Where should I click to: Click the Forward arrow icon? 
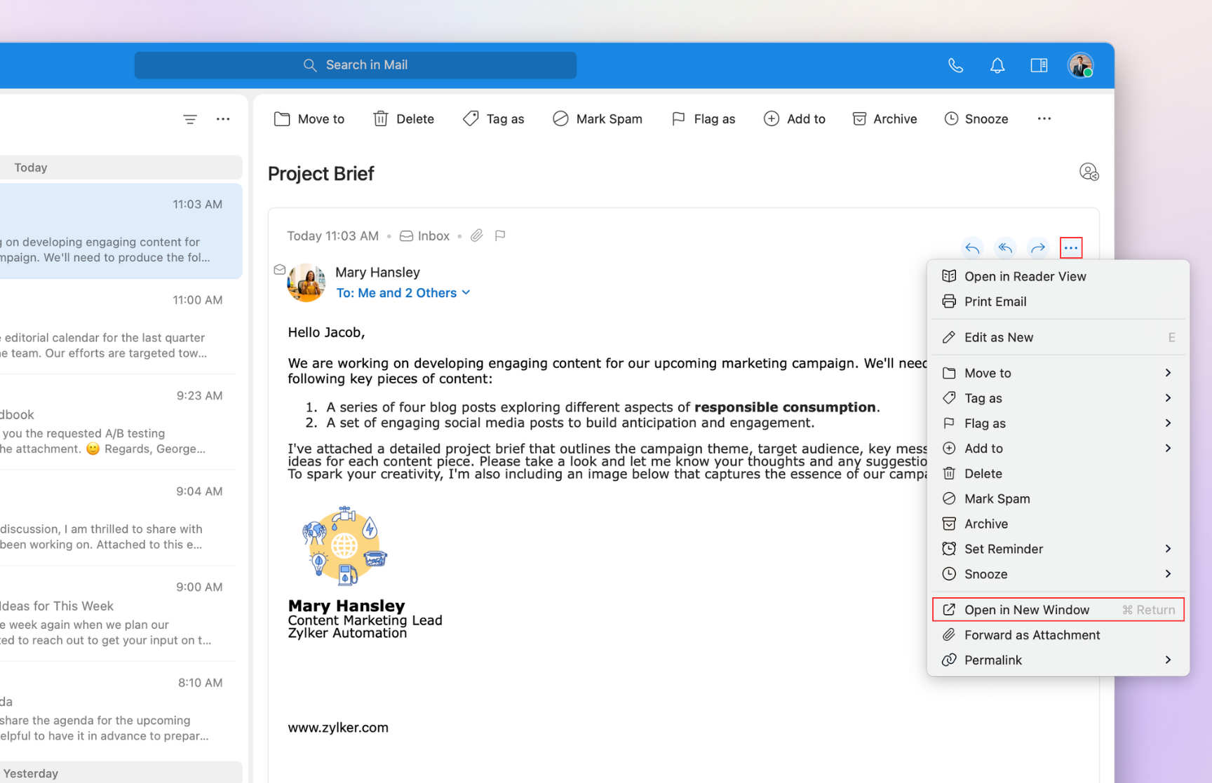[x=1038, y=247]
